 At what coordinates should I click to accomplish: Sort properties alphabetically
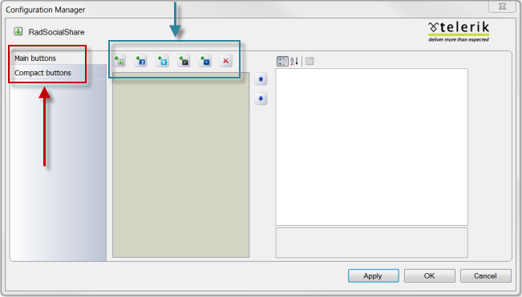coord(294,61)
